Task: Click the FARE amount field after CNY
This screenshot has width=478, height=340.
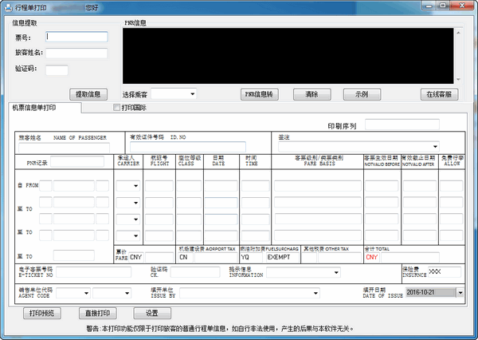Action: (159, 257)
